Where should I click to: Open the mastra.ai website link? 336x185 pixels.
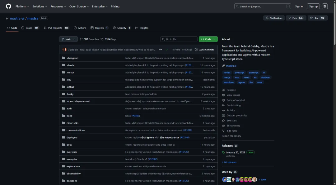click(231, 66)
